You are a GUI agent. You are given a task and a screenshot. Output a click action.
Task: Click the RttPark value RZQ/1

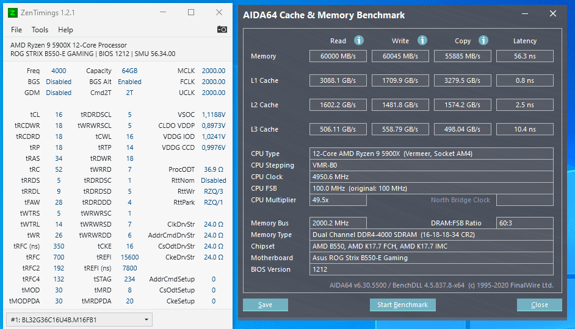click(x=214, y=202)
